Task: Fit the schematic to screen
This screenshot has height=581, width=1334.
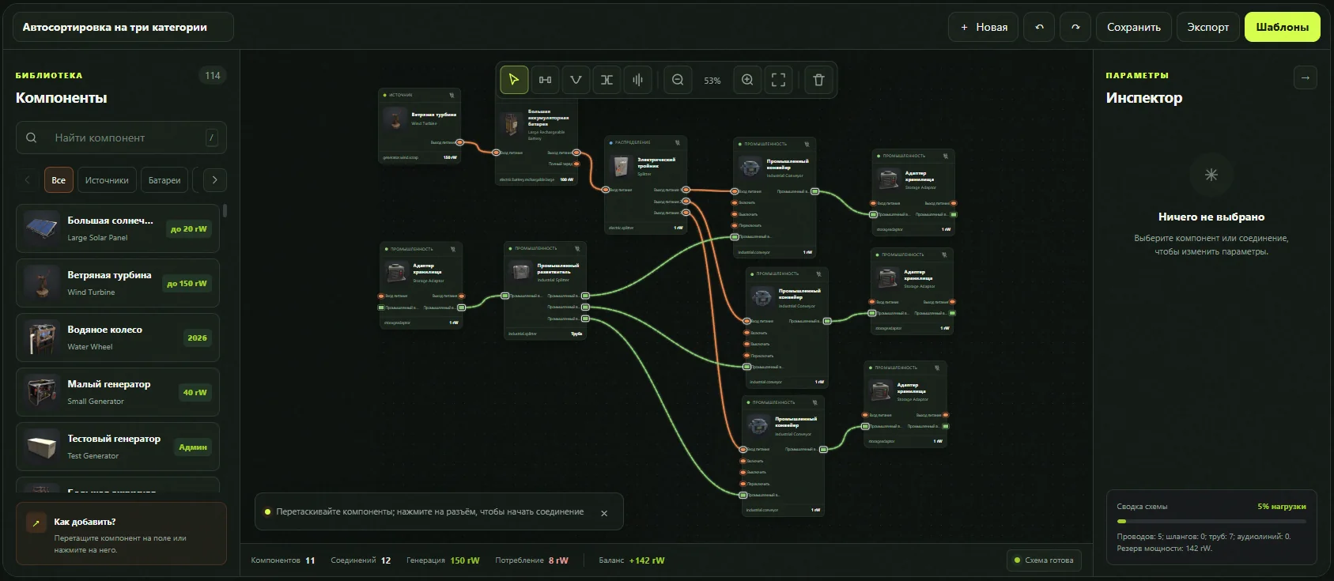Action: pyautogui.click(x=779, y=80)
